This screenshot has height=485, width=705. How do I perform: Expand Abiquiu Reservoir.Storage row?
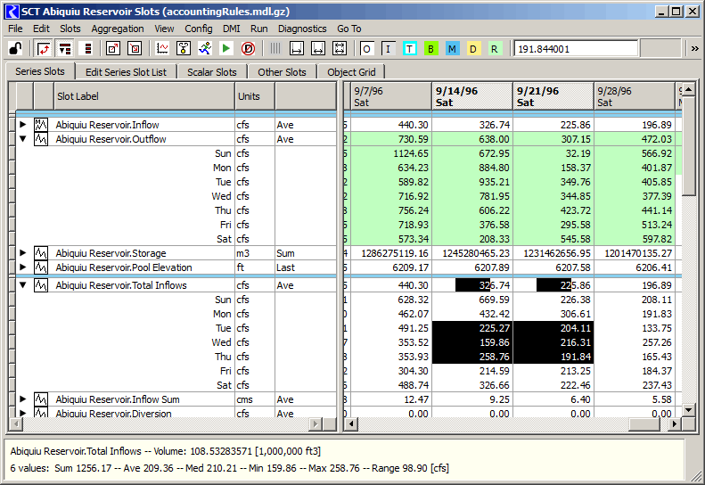coord(22,253)
